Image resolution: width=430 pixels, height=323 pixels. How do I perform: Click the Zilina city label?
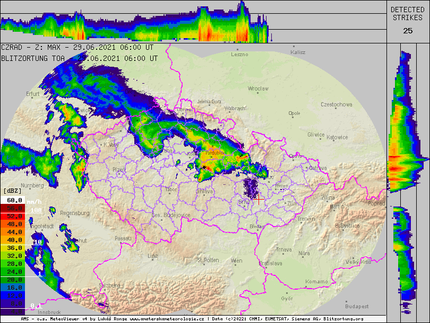coord(328,198)
